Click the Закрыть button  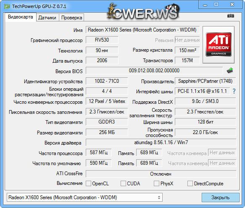tap(221, 197)
